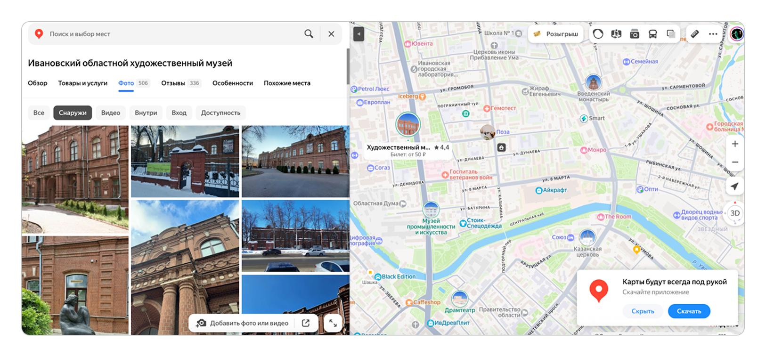
Task: Toggle the 3D map view
Action: point(734,213)
